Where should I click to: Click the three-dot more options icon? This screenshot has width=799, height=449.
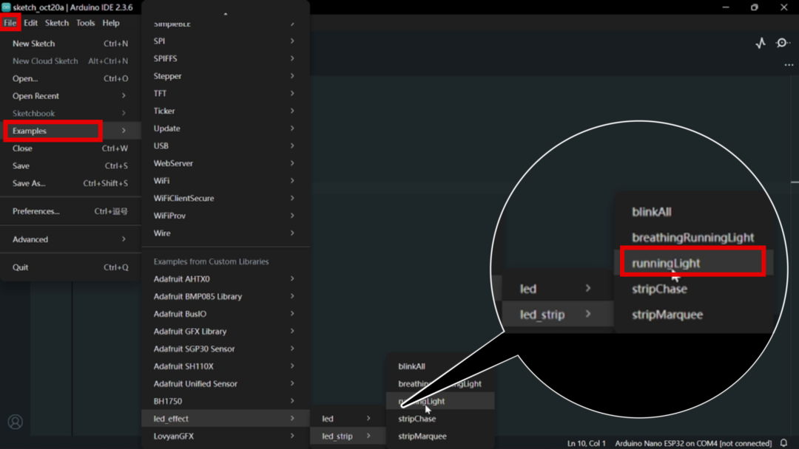pyautogui.click(x=789, y=65)
